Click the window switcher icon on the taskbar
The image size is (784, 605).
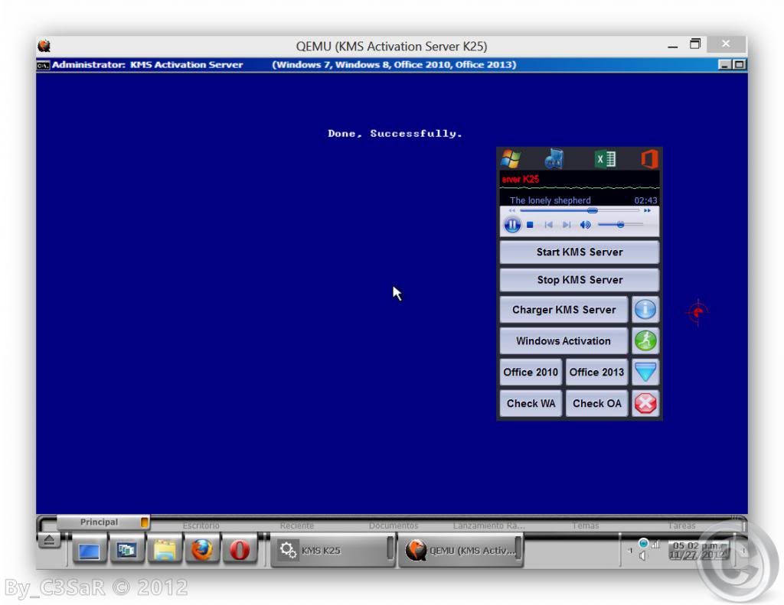point(126,551)
